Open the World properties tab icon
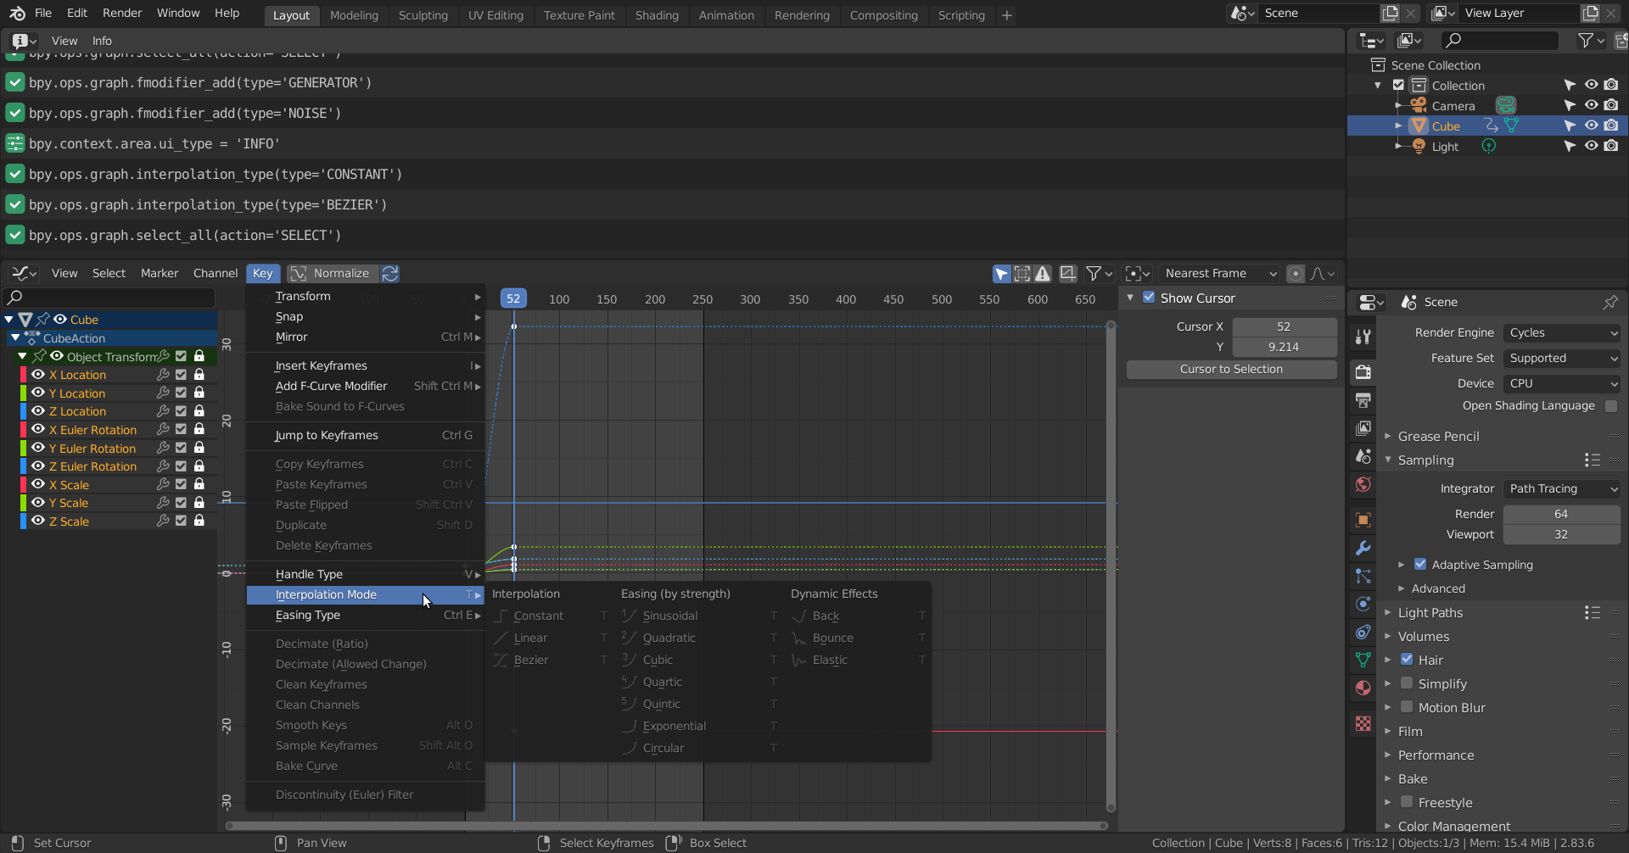Viewport: 1629px width, 853px height. tap(1363, 484)
